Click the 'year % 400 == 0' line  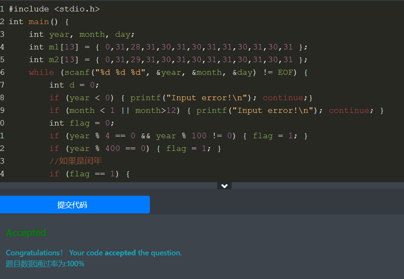point(135,148)
